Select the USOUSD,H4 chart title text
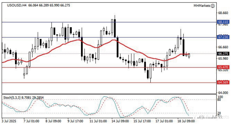This screenshot has height=126, width=232. 17,5
